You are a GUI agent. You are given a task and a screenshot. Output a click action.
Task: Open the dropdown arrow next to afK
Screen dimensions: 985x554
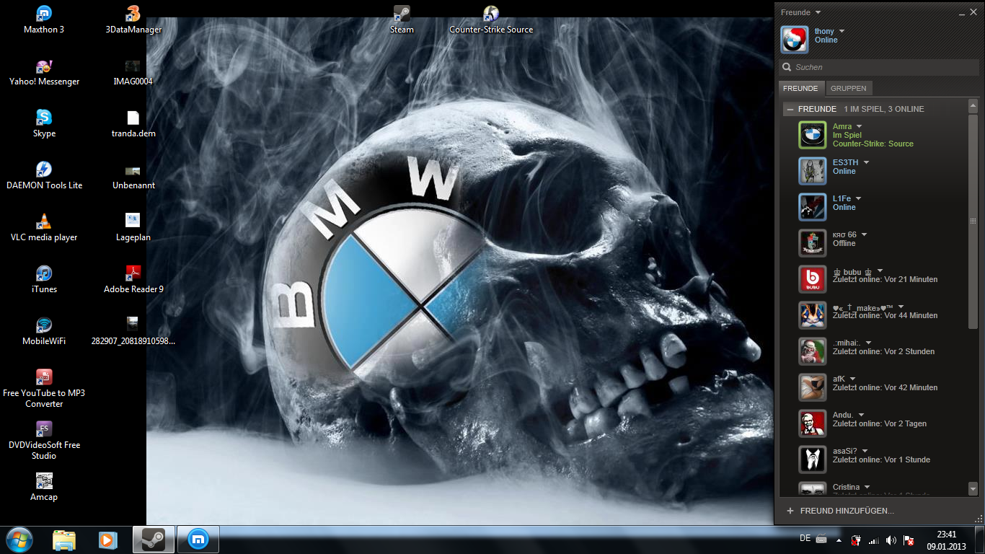[x=852, y=379]
